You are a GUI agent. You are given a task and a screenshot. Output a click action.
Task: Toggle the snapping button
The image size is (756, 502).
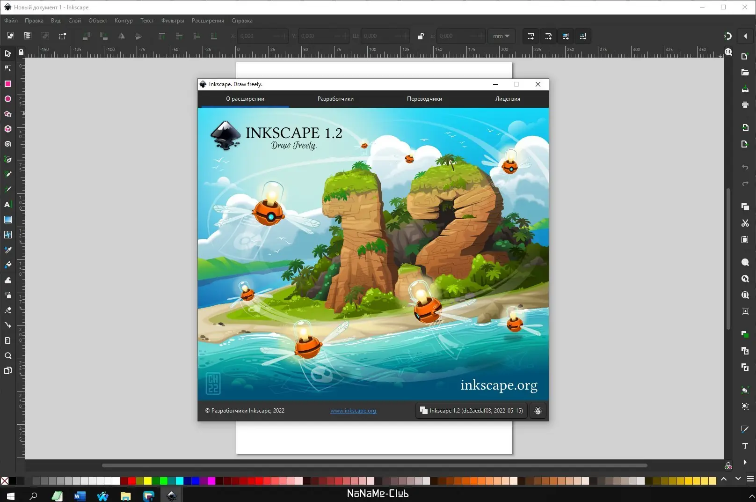coord(728,36)
